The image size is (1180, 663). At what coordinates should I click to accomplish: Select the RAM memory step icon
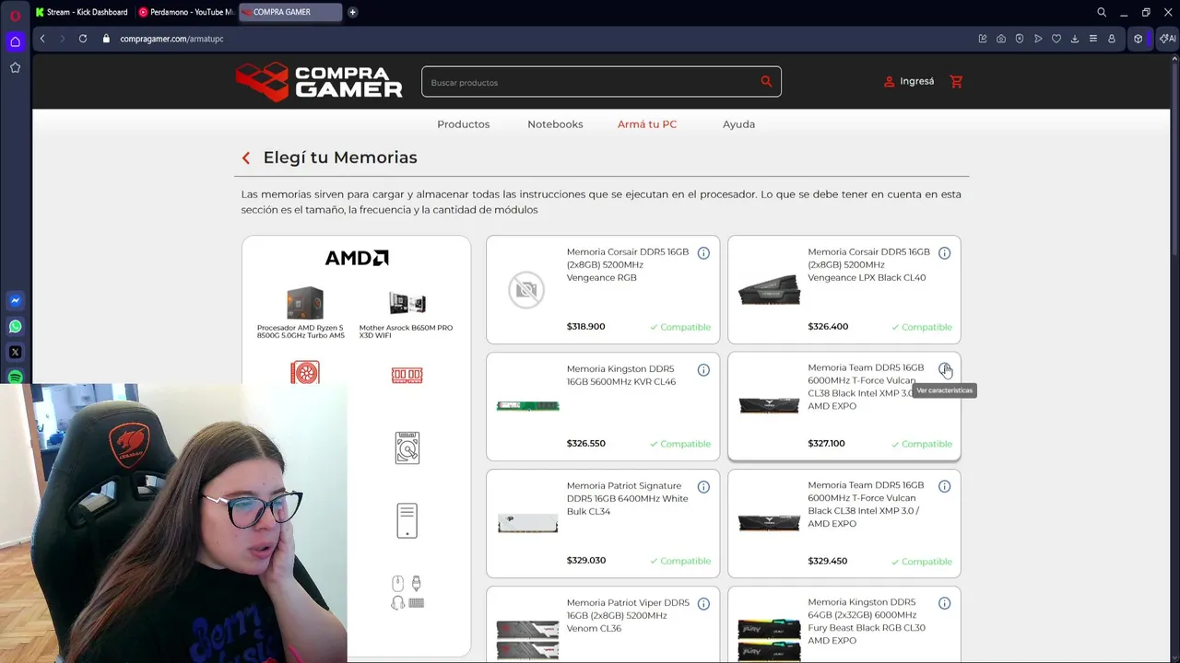(407, 375)
